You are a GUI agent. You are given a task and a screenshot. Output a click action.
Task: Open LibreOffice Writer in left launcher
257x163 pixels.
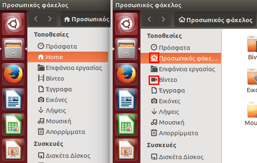[13, 99]
